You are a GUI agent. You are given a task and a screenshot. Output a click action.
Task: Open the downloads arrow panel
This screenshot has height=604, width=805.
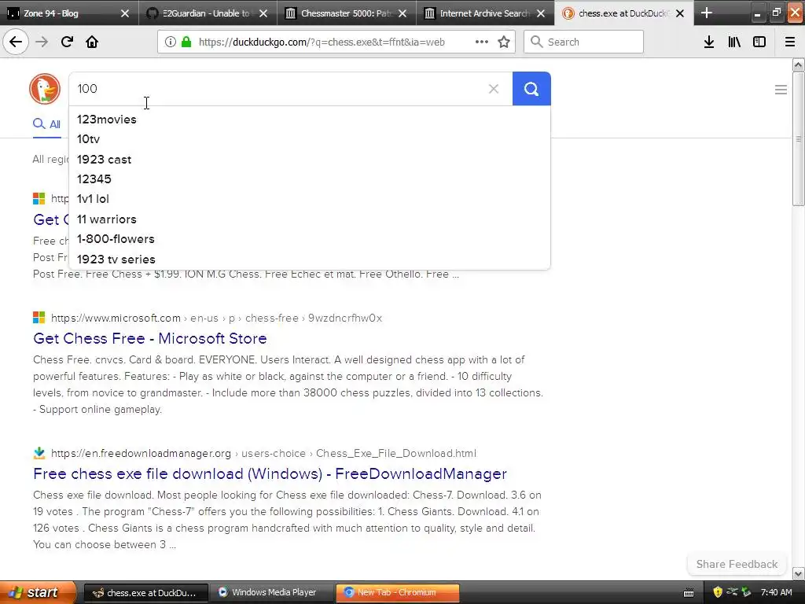tap(709, 42)
